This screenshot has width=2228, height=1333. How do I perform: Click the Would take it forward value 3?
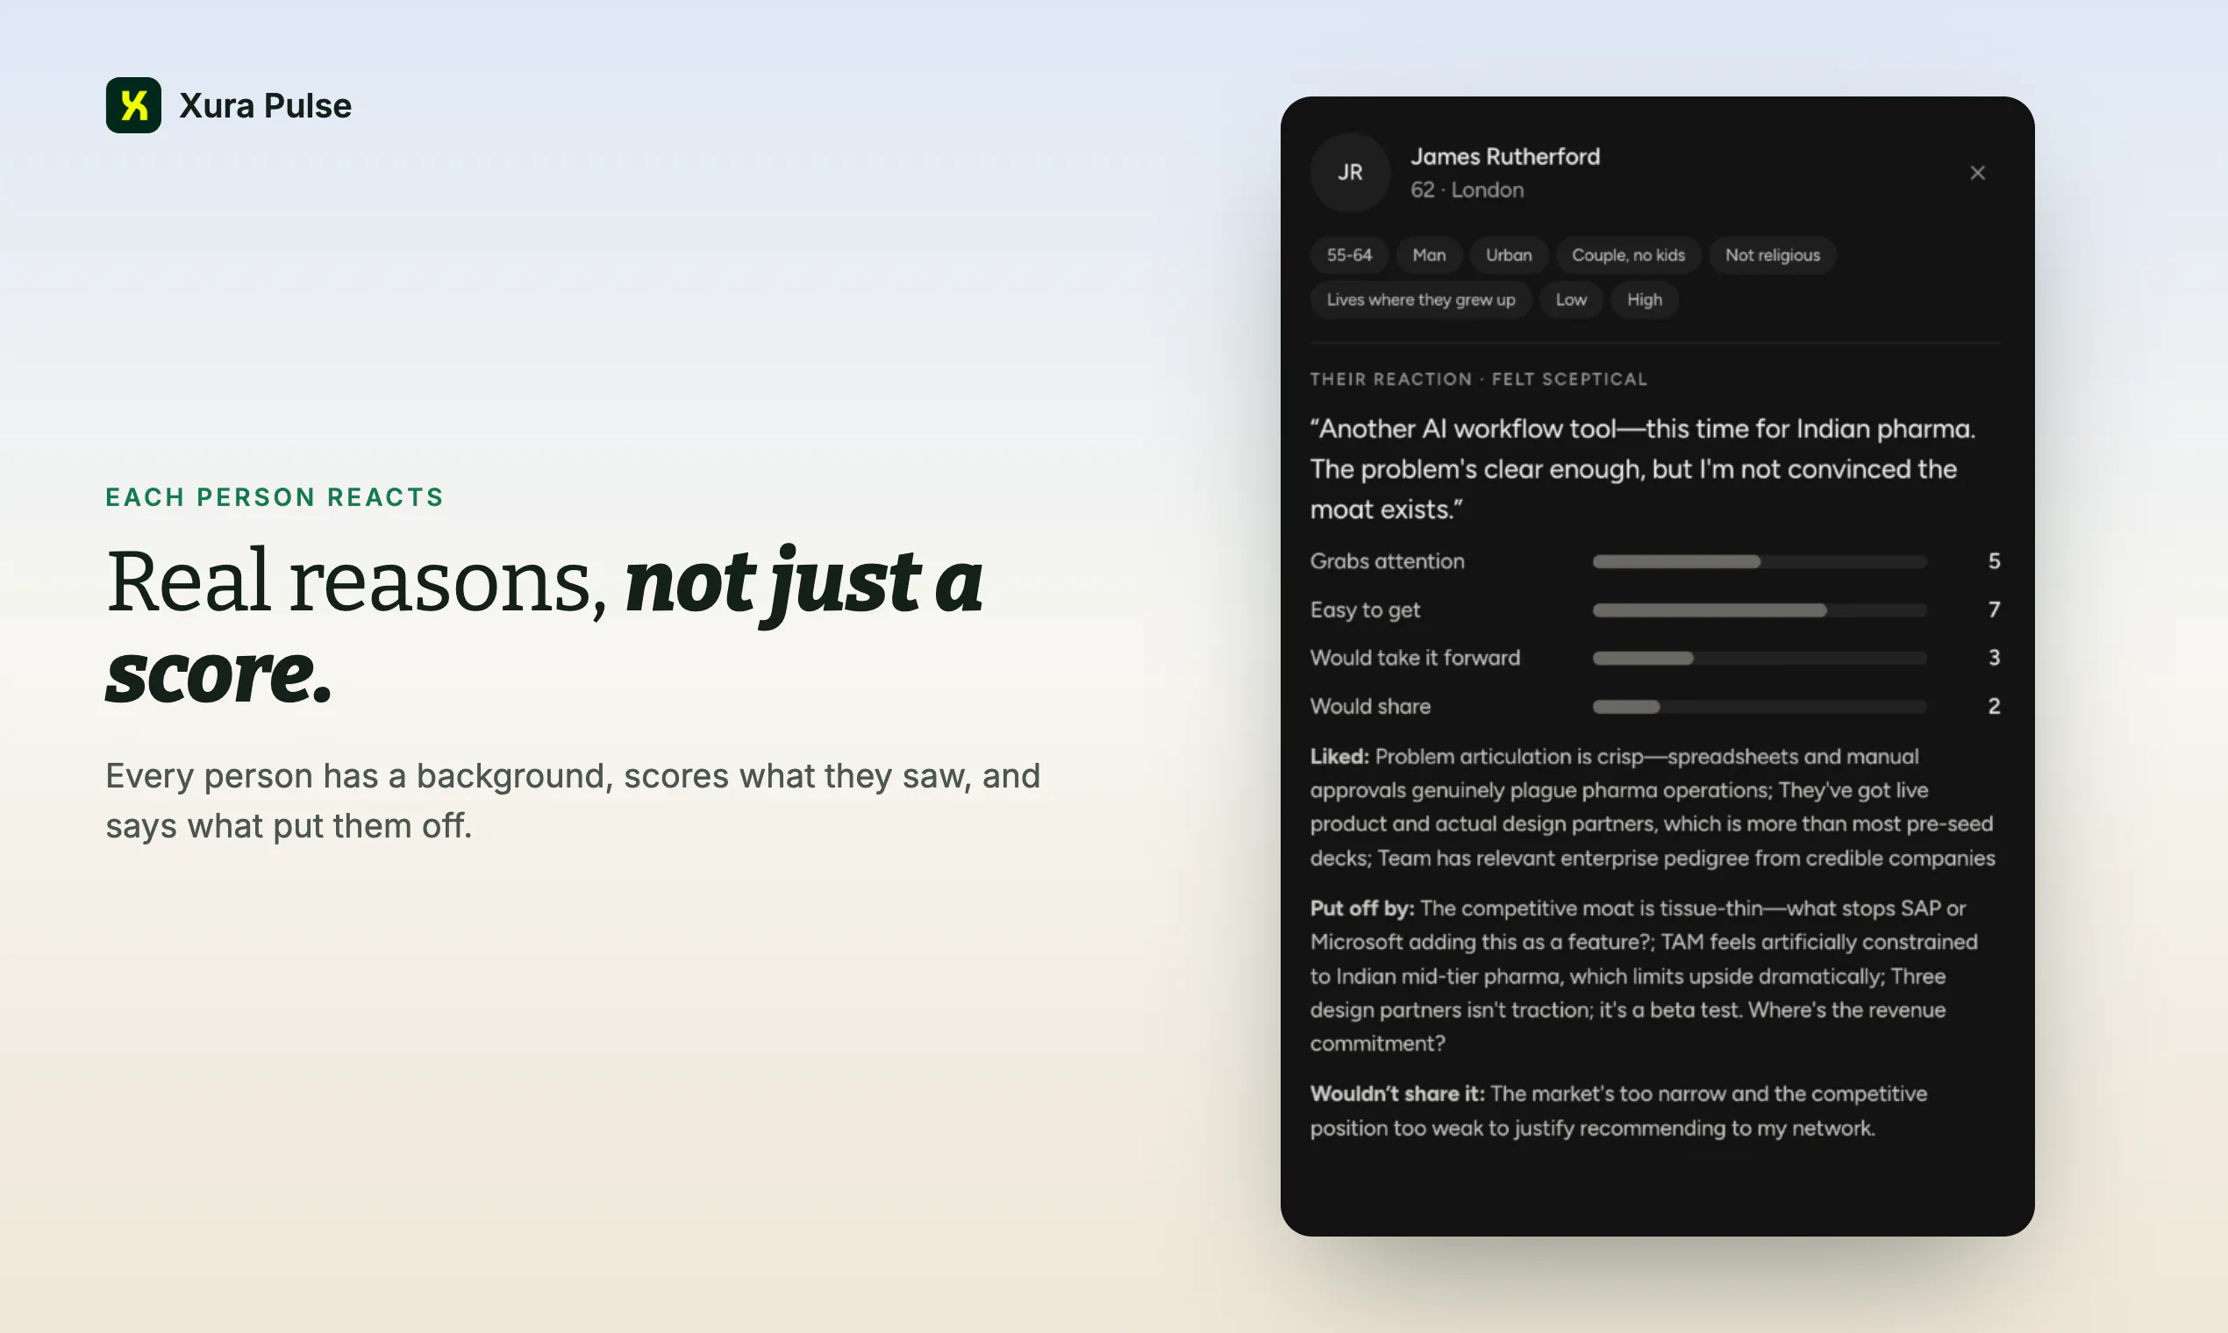click(x=1994, y=658)
